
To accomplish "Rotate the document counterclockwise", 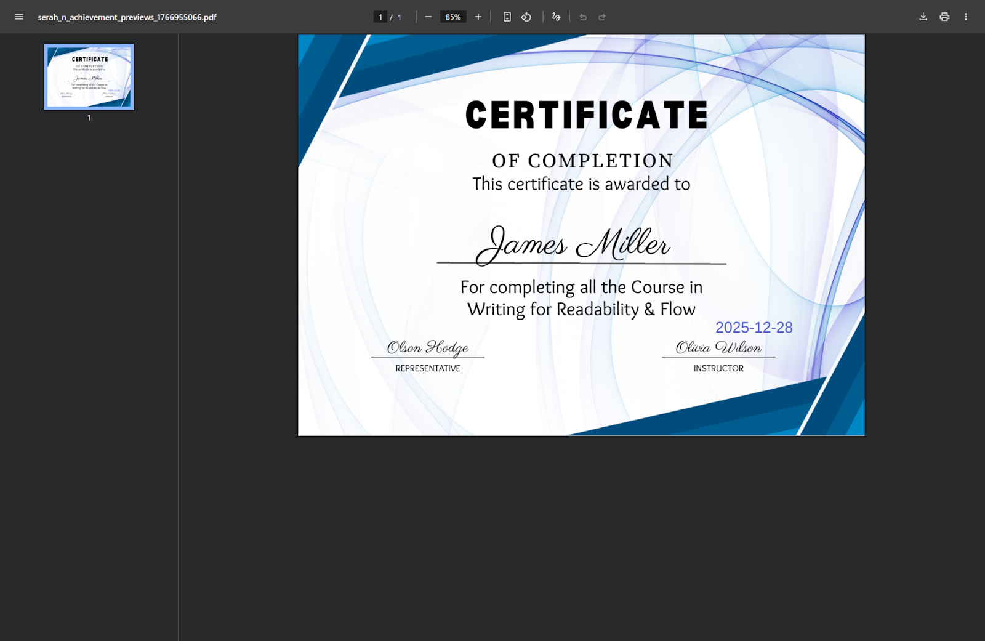I will pos(526,17).
